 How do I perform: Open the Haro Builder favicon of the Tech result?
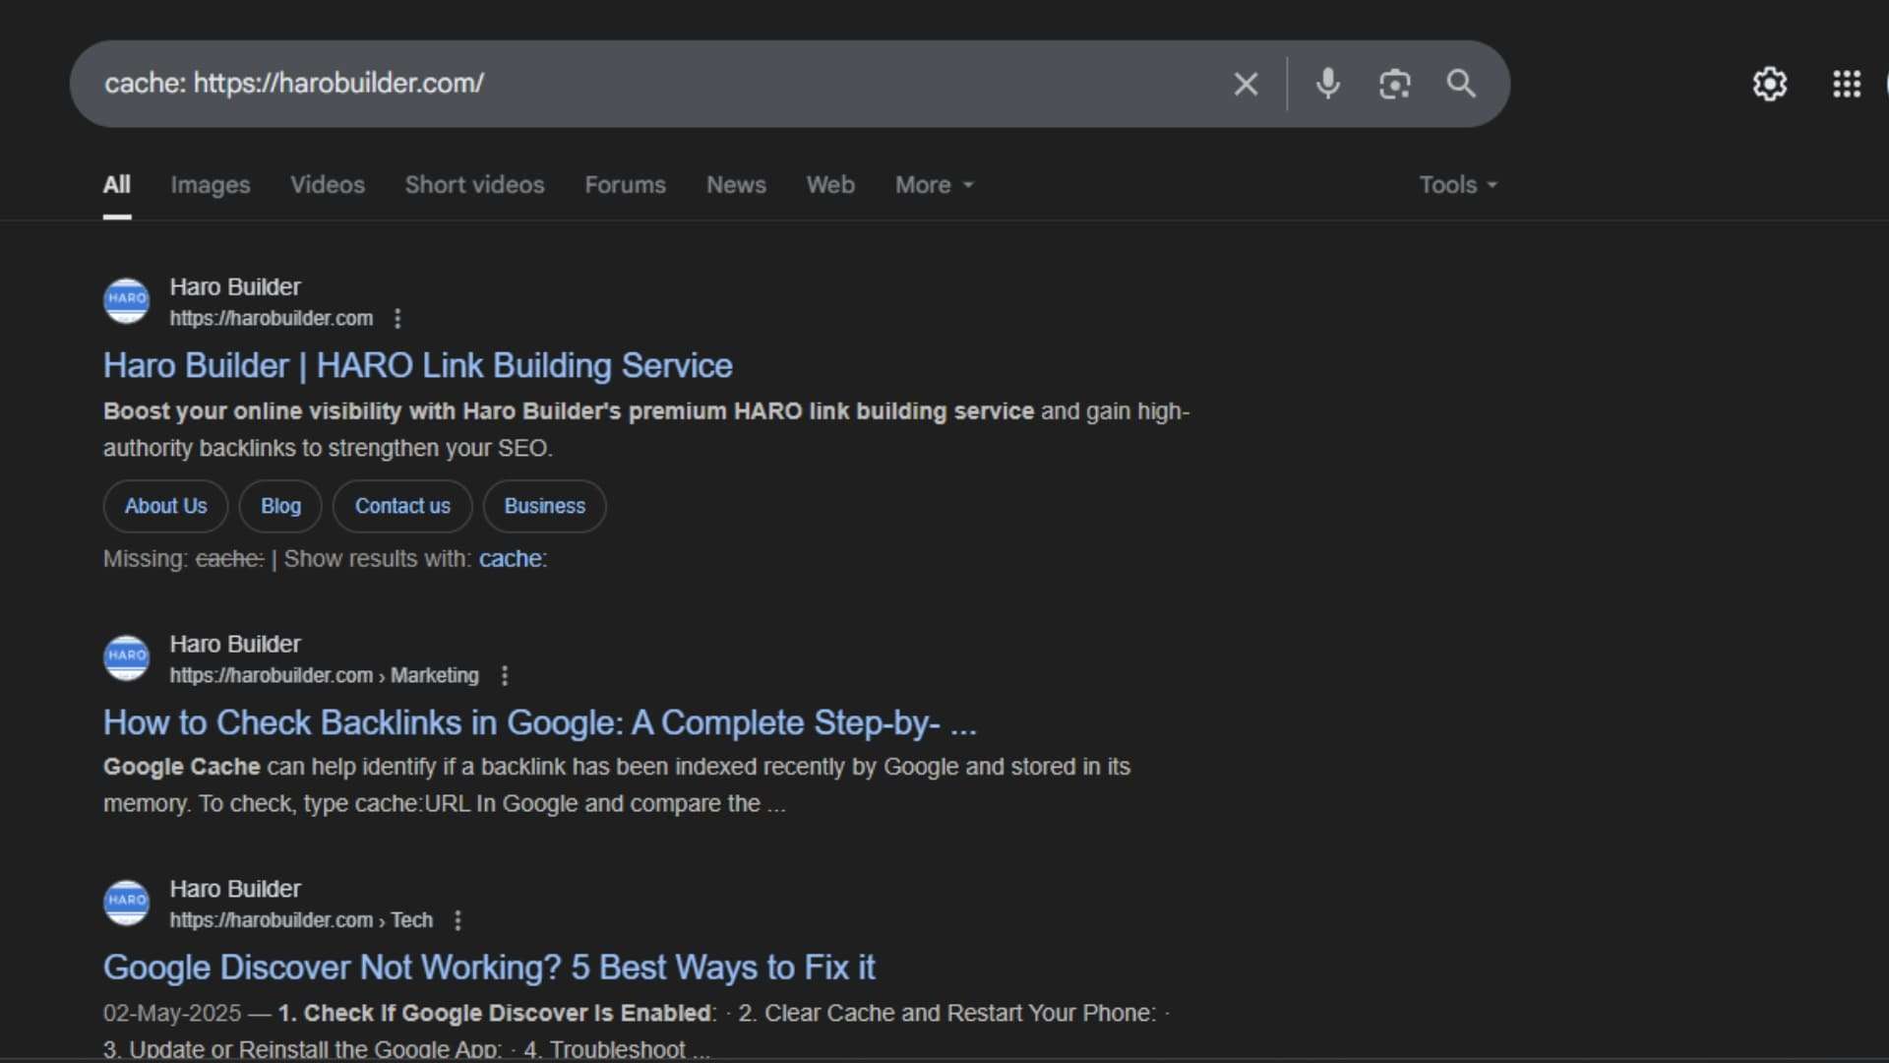click(127, 903)
